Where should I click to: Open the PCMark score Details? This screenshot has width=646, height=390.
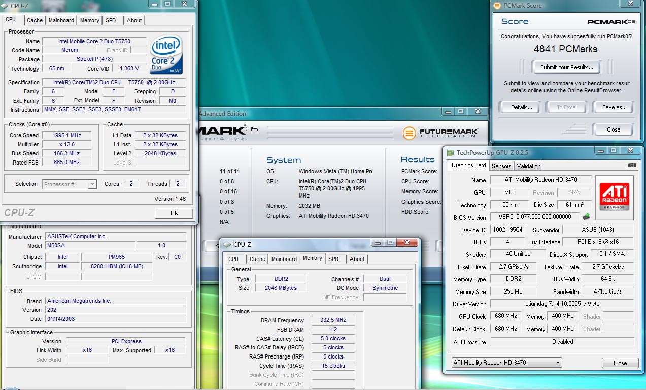[x=522, y=107]
